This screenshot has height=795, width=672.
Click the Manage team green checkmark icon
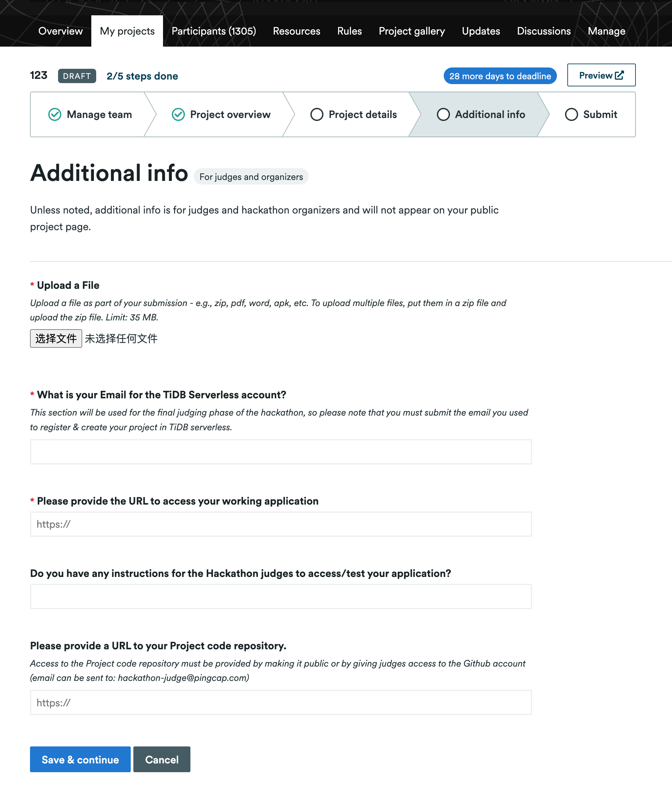[x=55, y=114]
